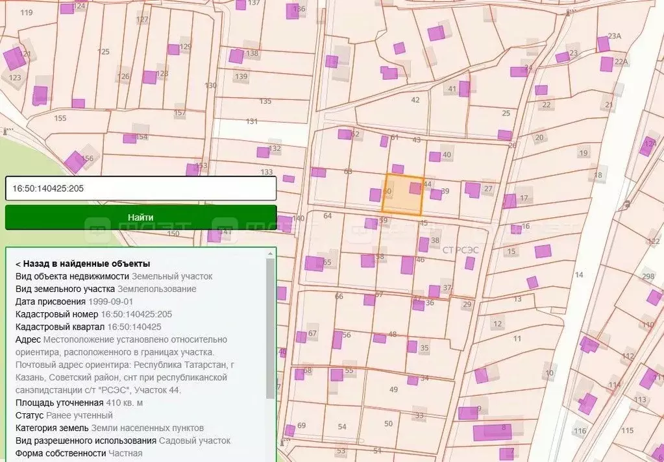Go back via Назад в найденные объекты
Viewport: 664px width, 462px height.
point(82,264)
